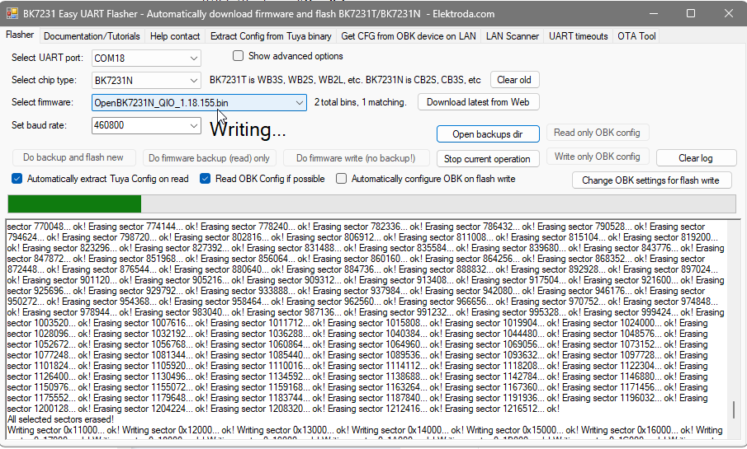Viewport: 747px width, 449px height.
Task: Close the BK7231 flasher window
Action: [728, 13]
